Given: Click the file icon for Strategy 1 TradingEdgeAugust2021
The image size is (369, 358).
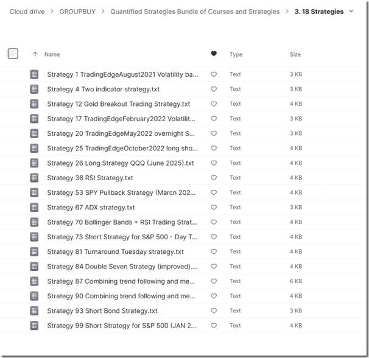Looking at the screenshot, I should 34,74.
